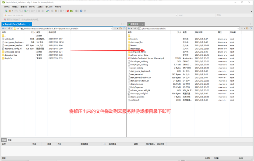Select winhttp.dll in the local pane
Image resolution: width=254 pixels, height=161 pixels.
pyautogui.click(x=9, y=39)
